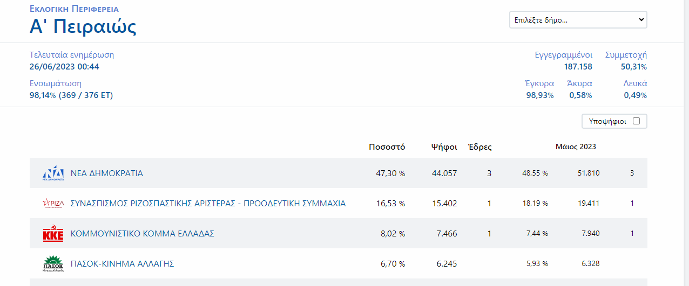Click the Εκλογική Περιφέρεια heading link

[74, 9]
